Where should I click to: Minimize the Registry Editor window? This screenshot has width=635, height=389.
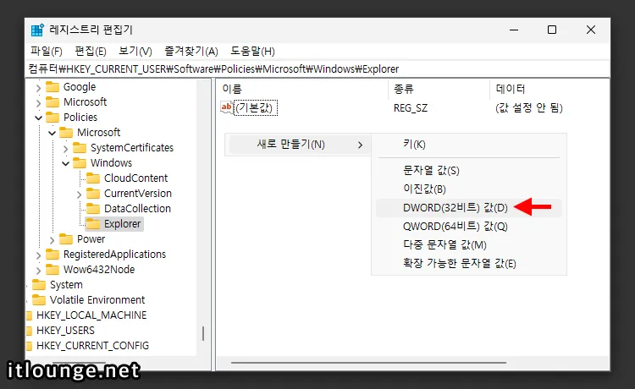pos(514,30)
